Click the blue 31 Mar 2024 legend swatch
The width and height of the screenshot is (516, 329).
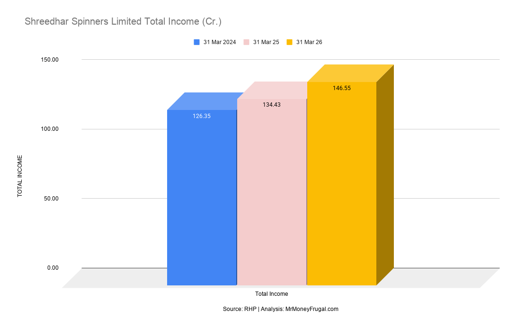(197, 42)
